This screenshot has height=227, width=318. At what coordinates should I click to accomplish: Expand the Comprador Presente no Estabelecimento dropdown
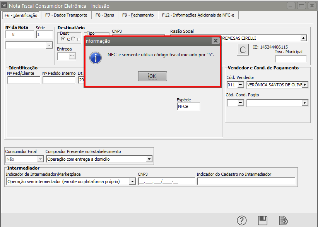[149, 159]
